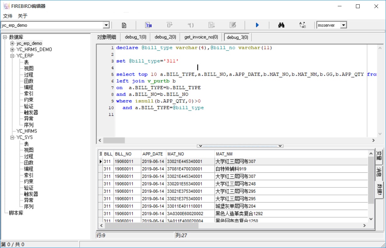Image resolution: width=386 pixels, height=248 pixels.
Task: Expand the yc_erp_demo tree node
Action: pos(12,43)
